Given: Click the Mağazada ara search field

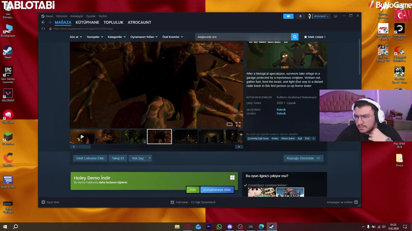Looking at the screenshot, I should (x=243, y=37).
